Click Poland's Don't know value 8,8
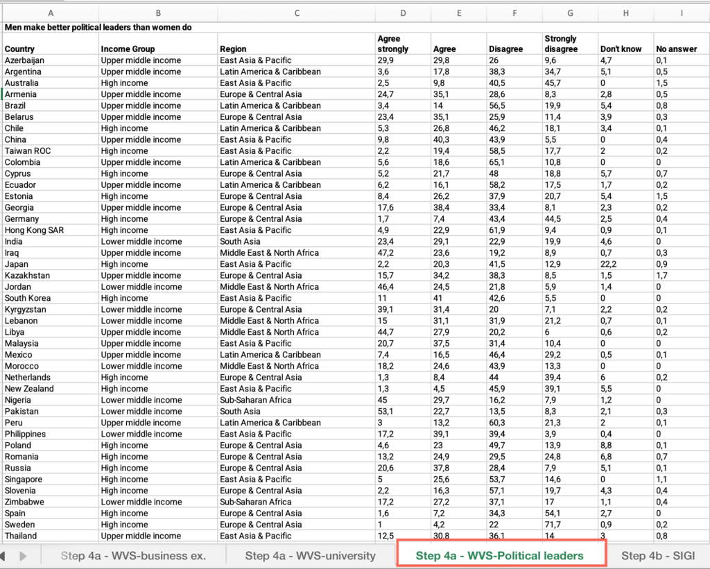The image size is (710, 569). click(x=626, y=445)
